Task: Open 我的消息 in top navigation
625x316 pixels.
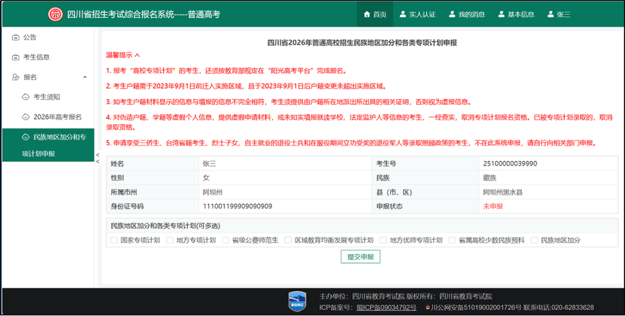Action: pos(467,14)
